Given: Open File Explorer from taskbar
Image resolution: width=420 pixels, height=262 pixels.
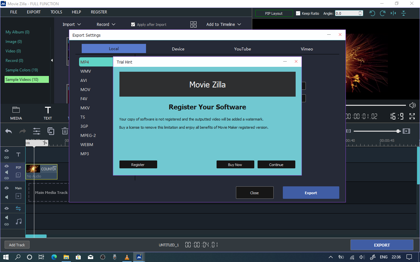Looking at the screenshot, I should point(66,257).
